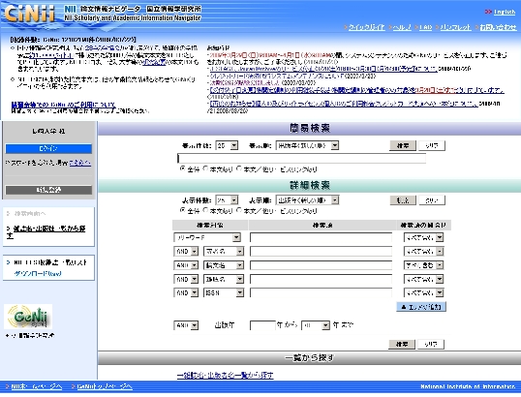Click the blue login button in sidebar
Screen dimensions: 521x397
click(x=48, y=148)
